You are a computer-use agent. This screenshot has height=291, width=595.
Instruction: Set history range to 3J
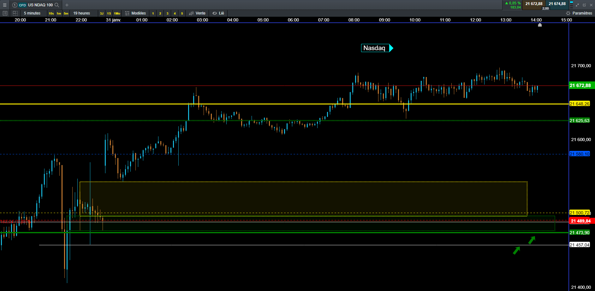pos(102,13)
